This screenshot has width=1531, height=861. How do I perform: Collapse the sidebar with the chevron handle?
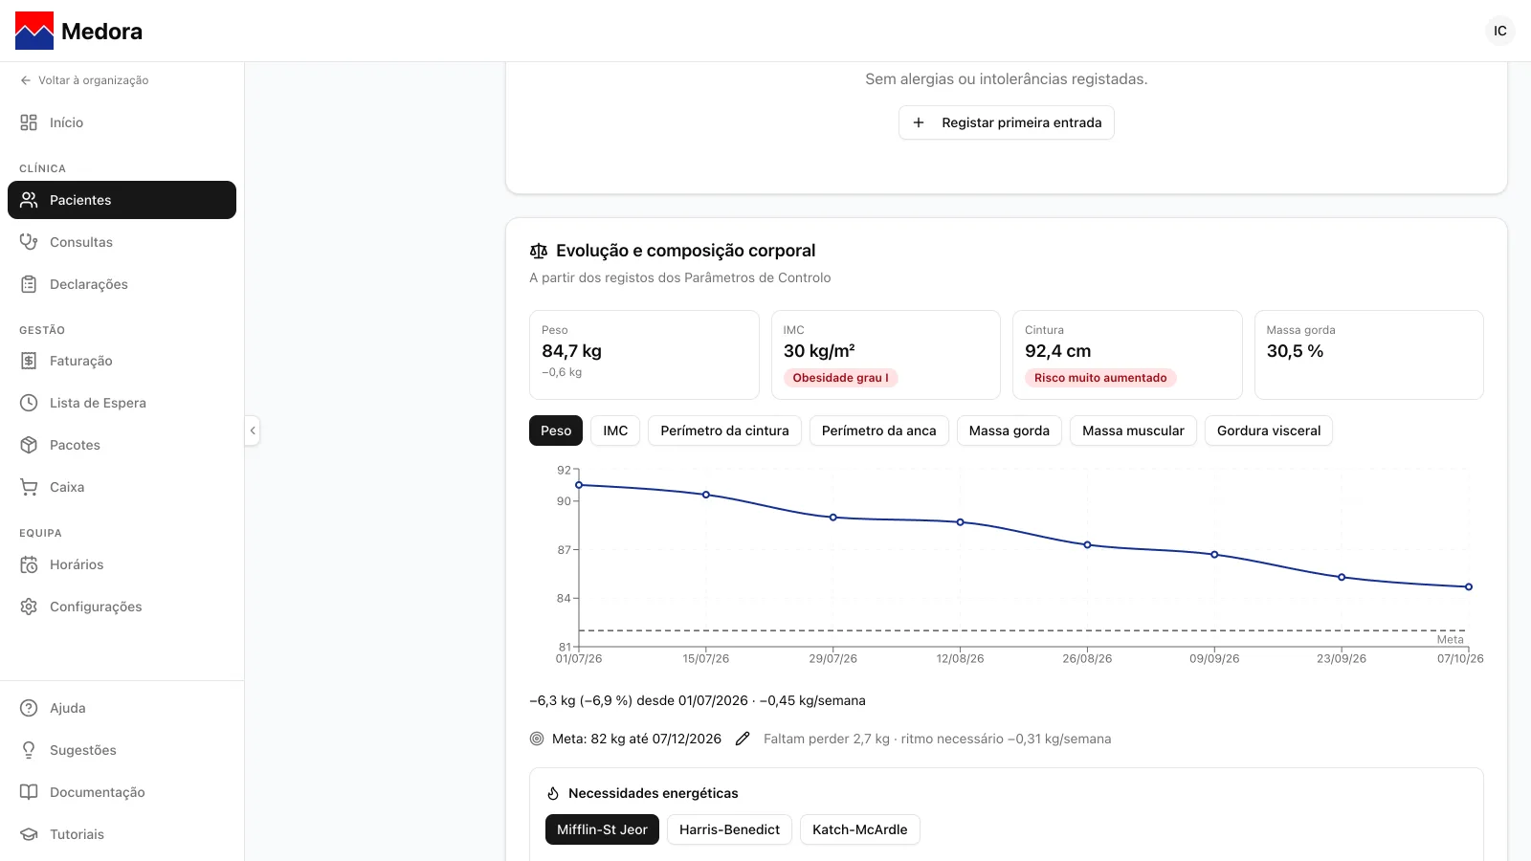click(253, 430)
